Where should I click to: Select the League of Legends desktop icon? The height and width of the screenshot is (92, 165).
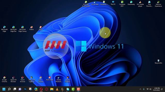tap(31, 79)
